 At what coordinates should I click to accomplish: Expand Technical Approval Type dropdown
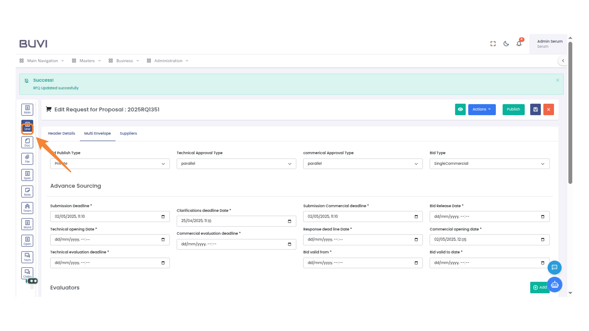click(236, 164)
